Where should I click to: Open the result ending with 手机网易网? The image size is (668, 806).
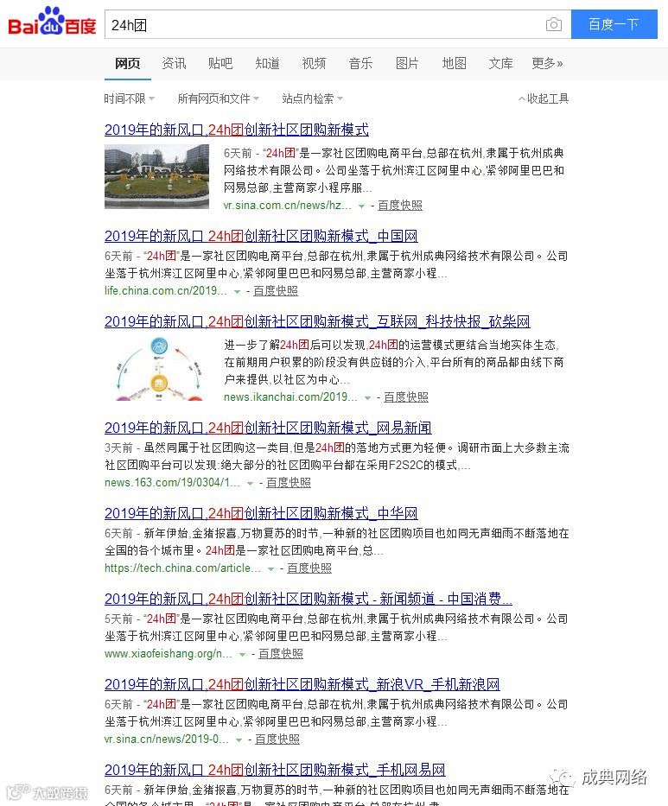[275, 770]
